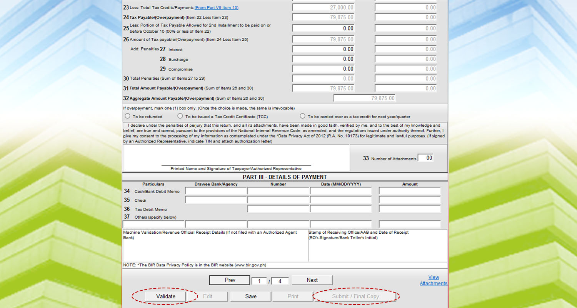Click the BIR Data Privacy Policy note
This screenshot has width=577, height=308.
195,265
